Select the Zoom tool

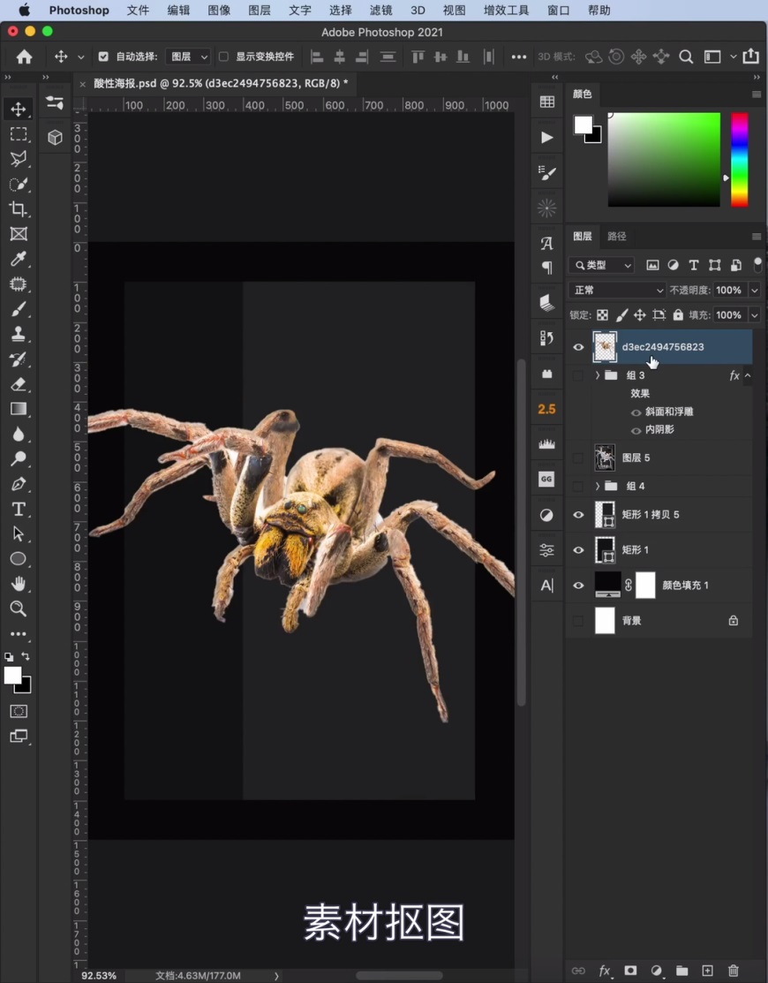tap(19, 609)
